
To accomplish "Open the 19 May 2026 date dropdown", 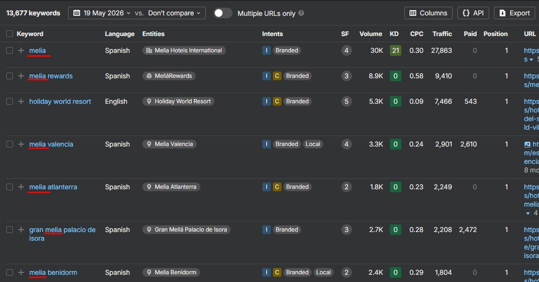I will pos(104,13).
